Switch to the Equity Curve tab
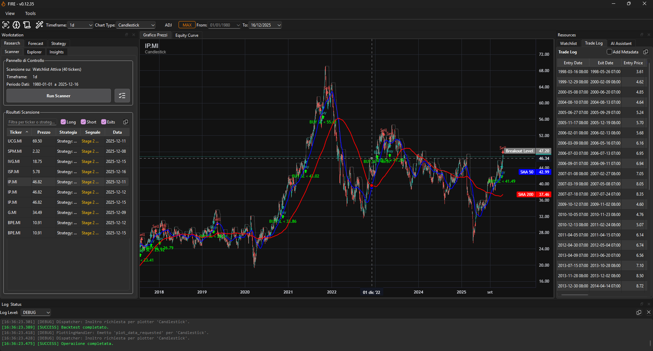Image resolution: width=653 pixels, height=351 pixels. [x=187, y=35]
